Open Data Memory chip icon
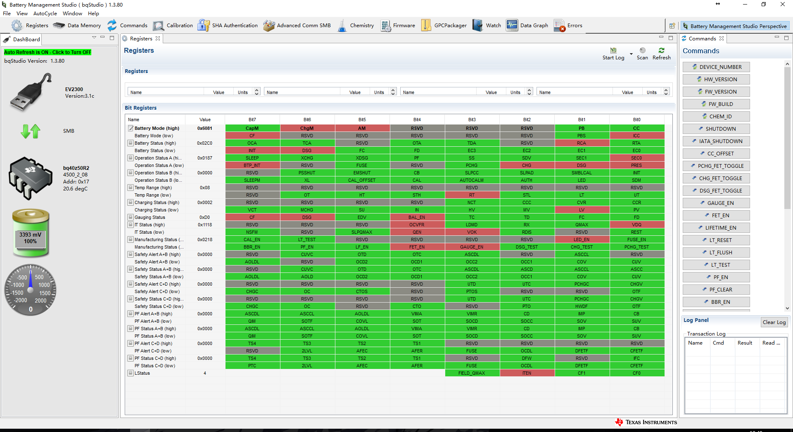Viewport: 793px width, 432px height. pos(59,26)
